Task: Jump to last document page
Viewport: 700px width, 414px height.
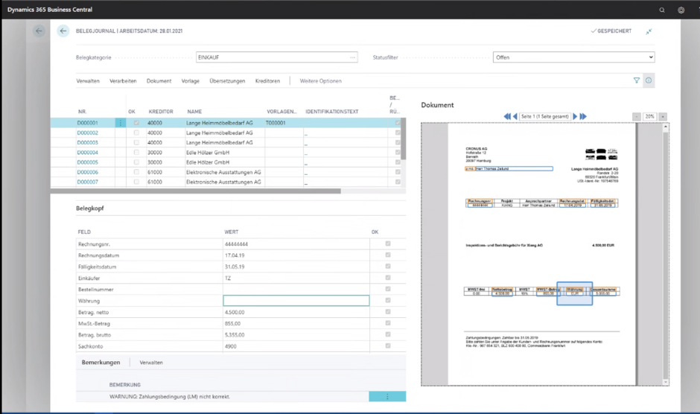Action: [x=584, y=117]
